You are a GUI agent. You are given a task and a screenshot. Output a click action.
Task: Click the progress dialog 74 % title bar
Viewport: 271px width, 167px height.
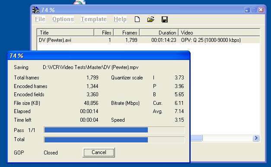click(x=99, y=56)
